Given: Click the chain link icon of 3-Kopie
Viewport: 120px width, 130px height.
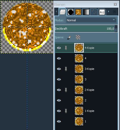Looking at the screenshot, I should pos(66,69).
